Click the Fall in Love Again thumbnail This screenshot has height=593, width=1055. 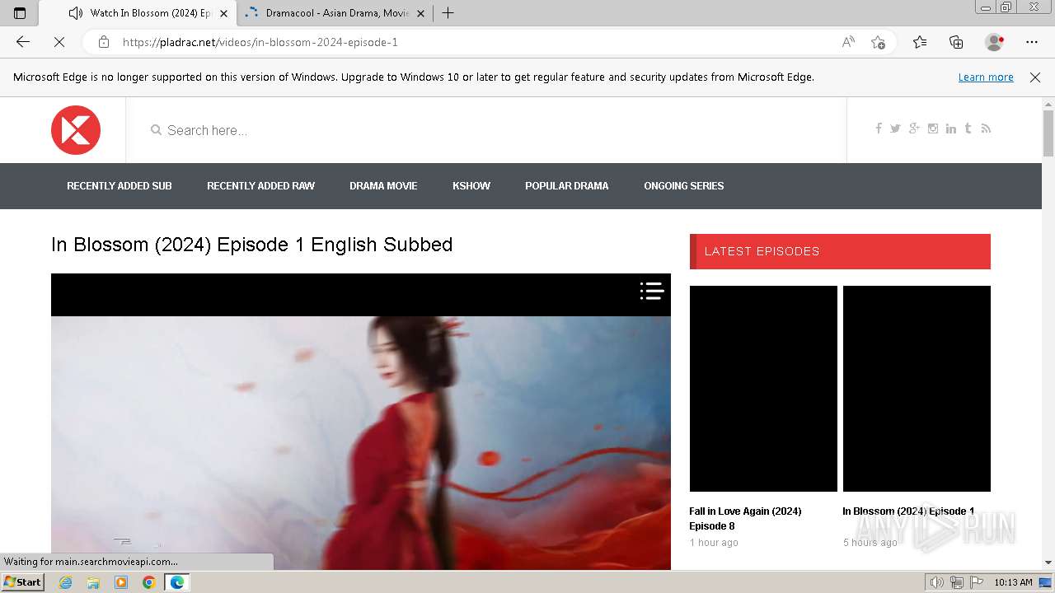763,389
